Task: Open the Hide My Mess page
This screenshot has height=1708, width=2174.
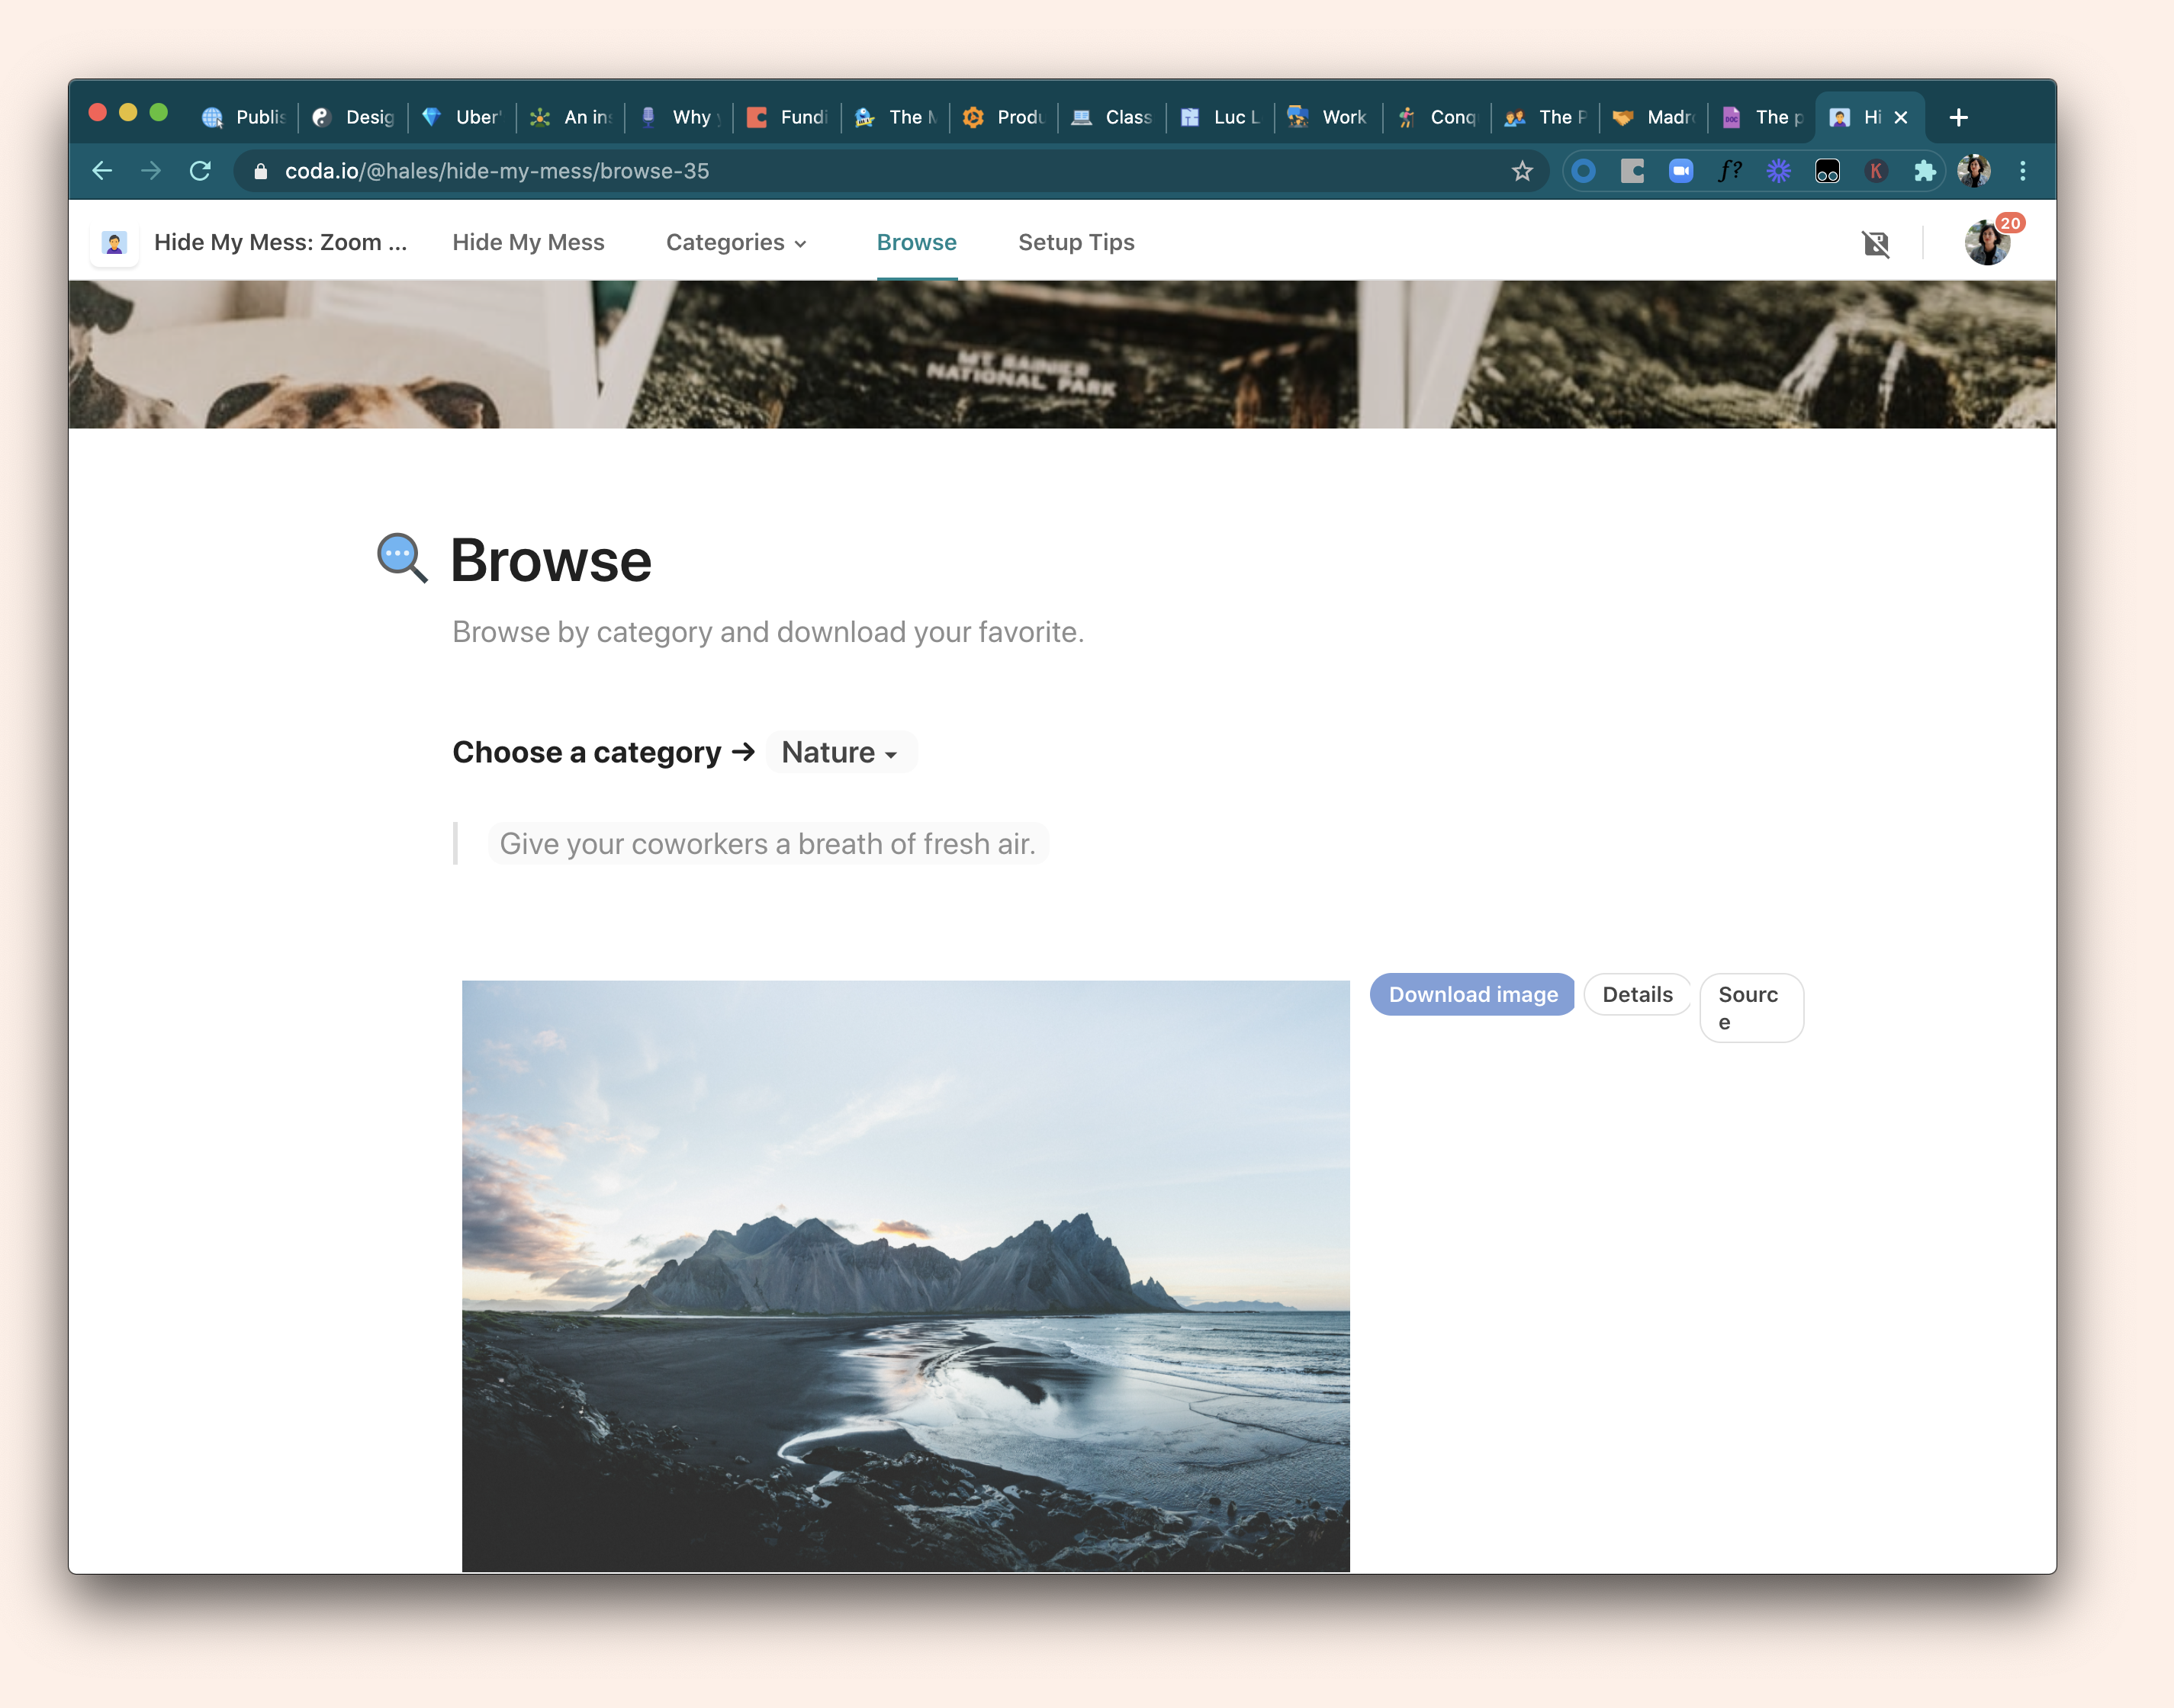Action: (528, 243)
